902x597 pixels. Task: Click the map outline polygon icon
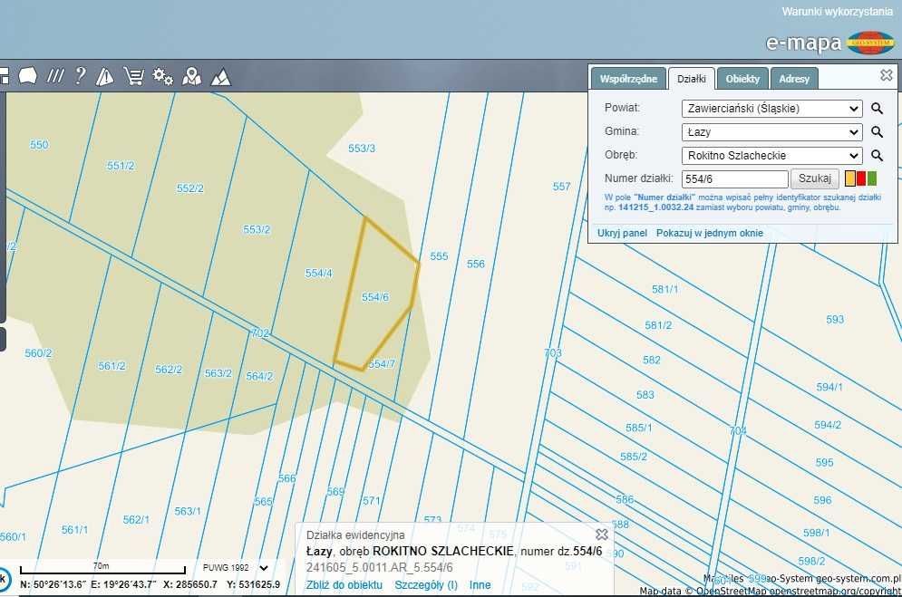[x=27, y=76]
